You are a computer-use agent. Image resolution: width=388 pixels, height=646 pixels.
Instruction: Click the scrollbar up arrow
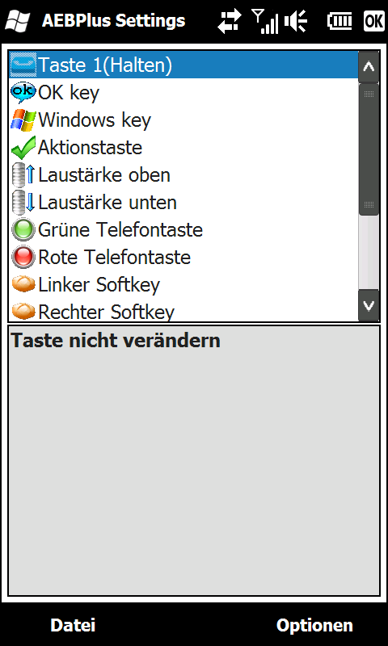[369, 67]
